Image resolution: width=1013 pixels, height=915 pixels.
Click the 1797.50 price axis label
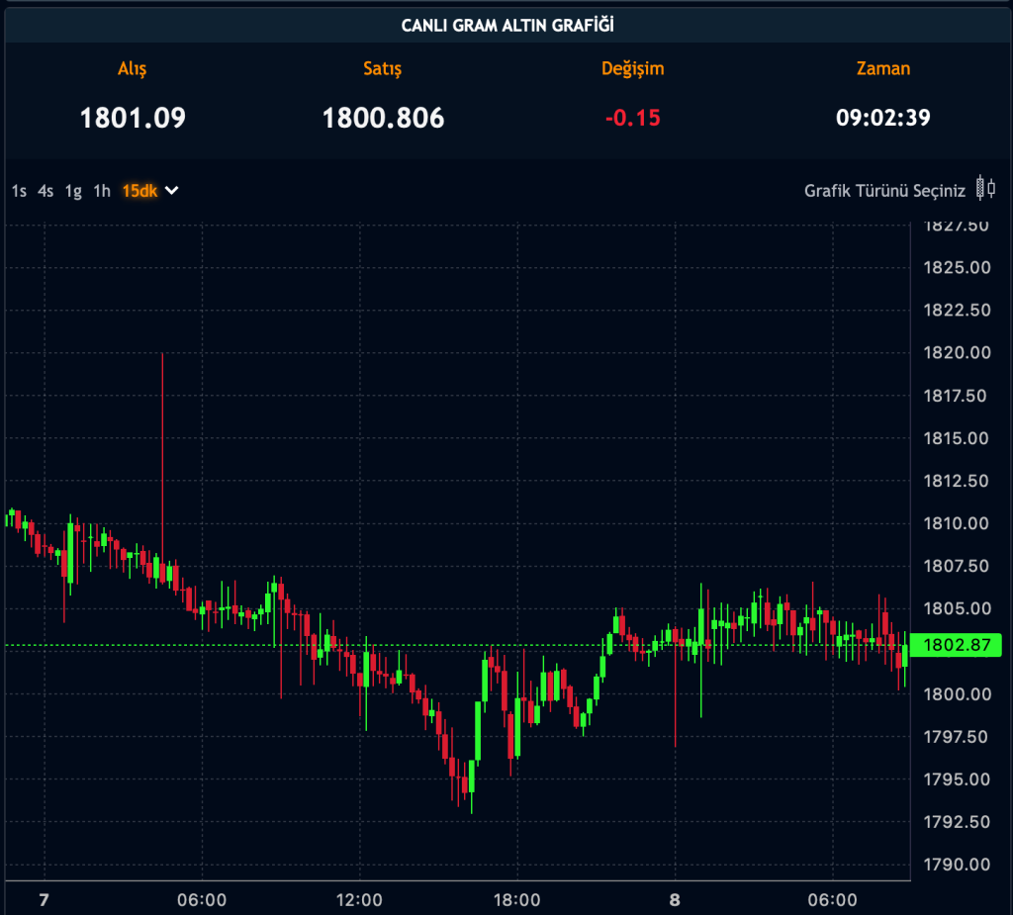[x=956, y=737]
